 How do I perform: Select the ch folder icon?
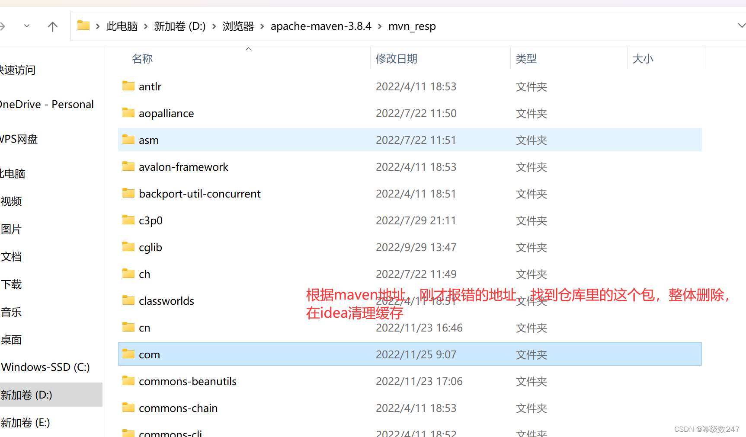coord(128,273)
